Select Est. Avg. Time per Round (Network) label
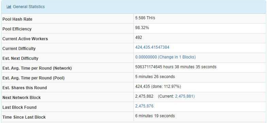The image size is (267, 123). pyautogui.click(x=37, y=68)
